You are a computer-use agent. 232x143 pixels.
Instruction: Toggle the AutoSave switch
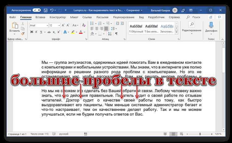37,10
